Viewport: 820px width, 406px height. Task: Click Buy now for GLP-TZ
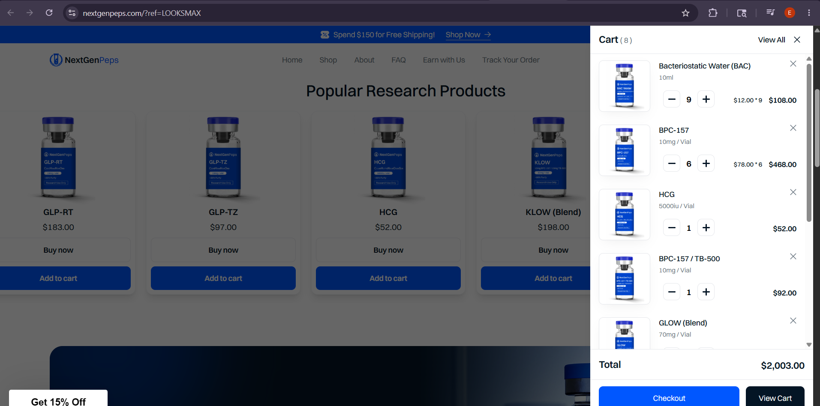(223, 250)
